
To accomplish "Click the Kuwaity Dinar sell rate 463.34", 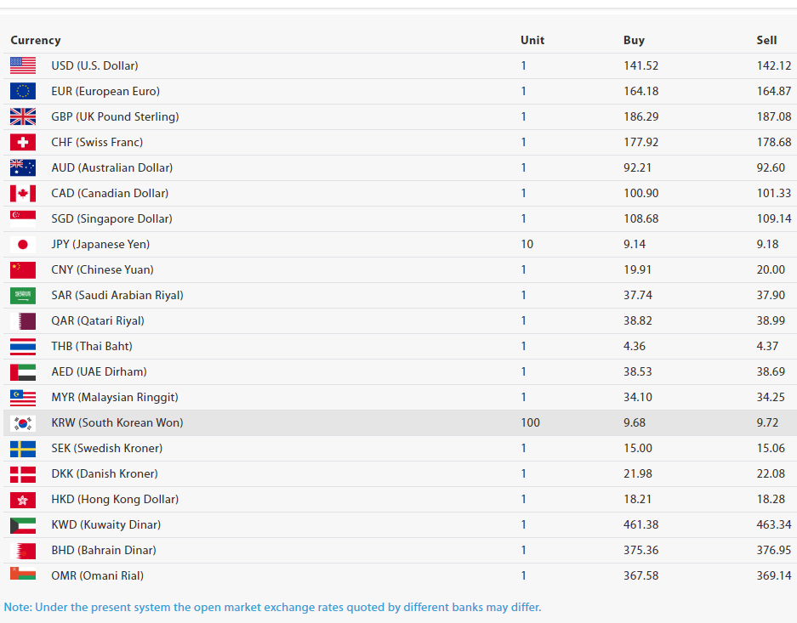I will [x=773, y=524].
